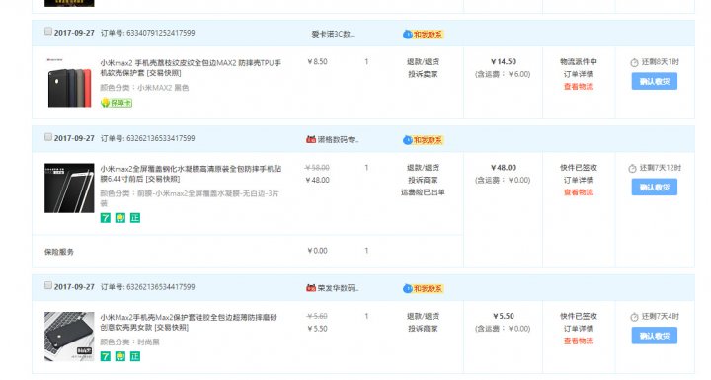Click Tmall icon beside 荣发华数码 store
The image size is (711, 380).
(311, 288)
